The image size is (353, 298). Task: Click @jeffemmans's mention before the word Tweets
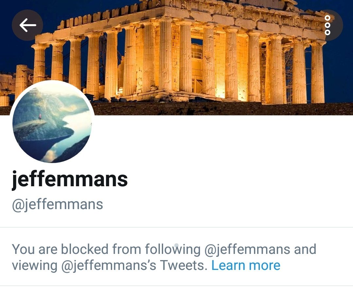pyautogui.click(x=109, y=265)
